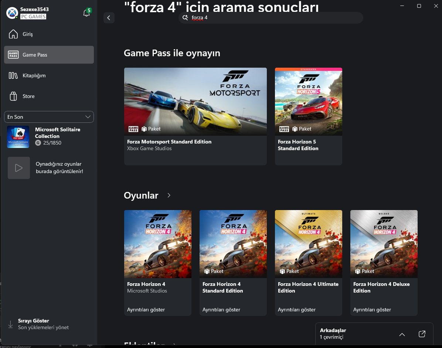
Task: Click the search magnifier icon
Action: [x=185, y=18]
